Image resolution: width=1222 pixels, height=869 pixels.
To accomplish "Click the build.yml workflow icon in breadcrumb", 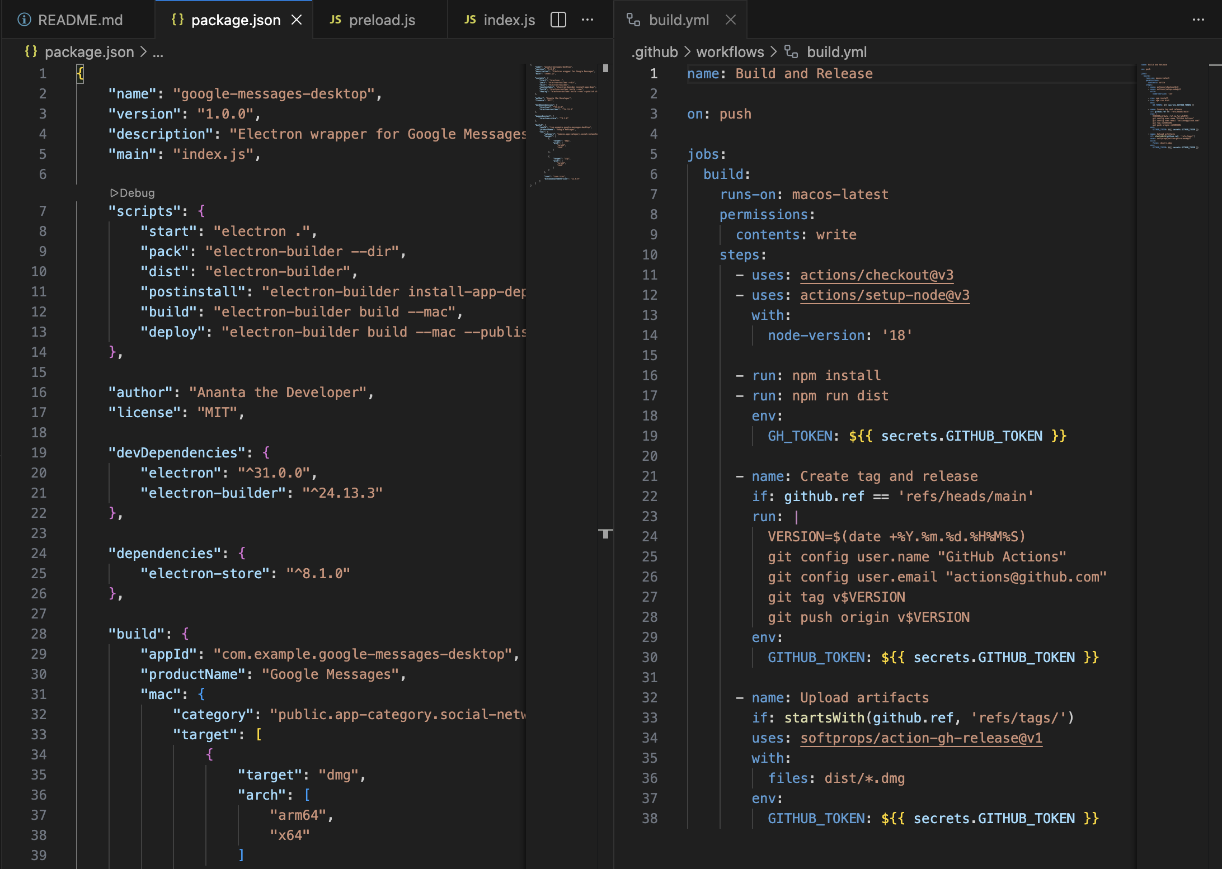I will [791, 52].
